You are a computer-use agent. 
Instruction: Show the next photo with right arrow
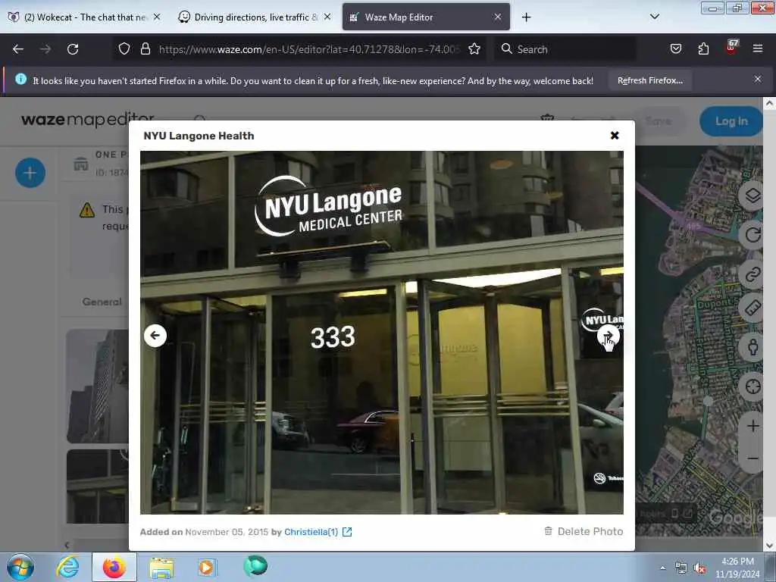(608, 336)
